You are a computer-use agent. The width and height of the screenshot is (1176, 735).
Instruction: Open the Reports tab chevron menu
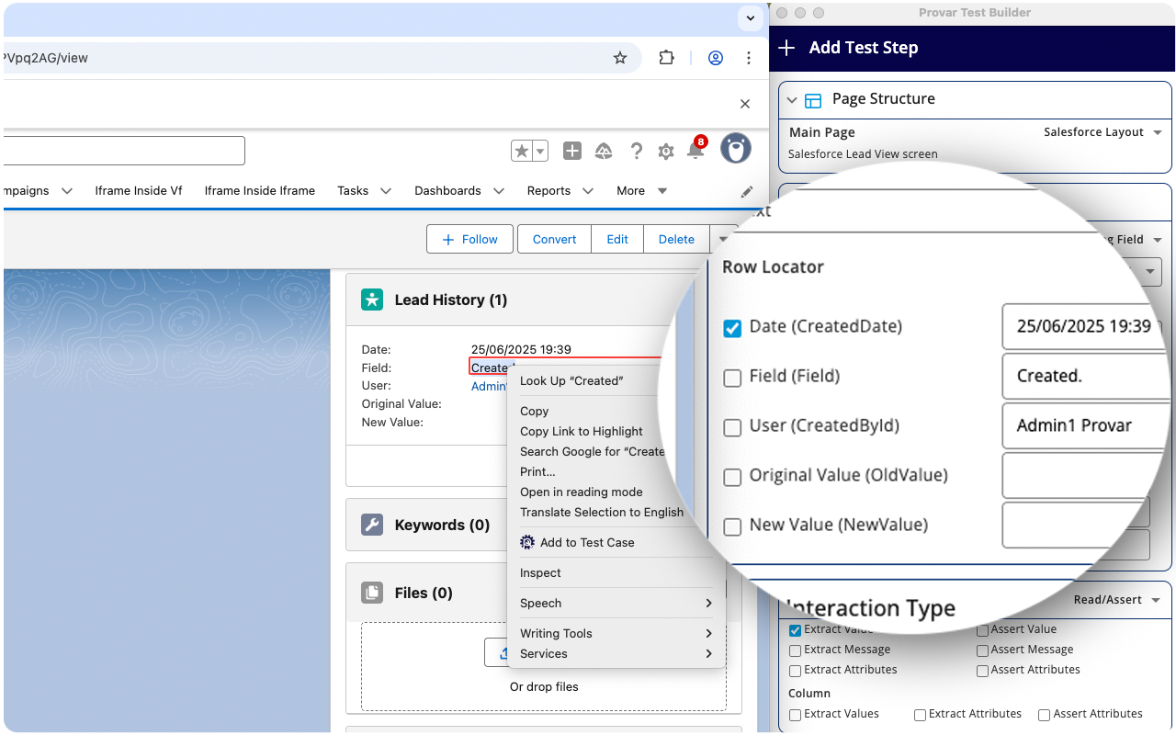[589, 191]
